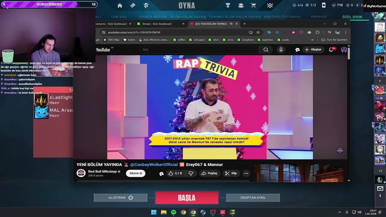Click the Rap Trivia video player
Screen dimensions: 386x217
coord(210,107)
